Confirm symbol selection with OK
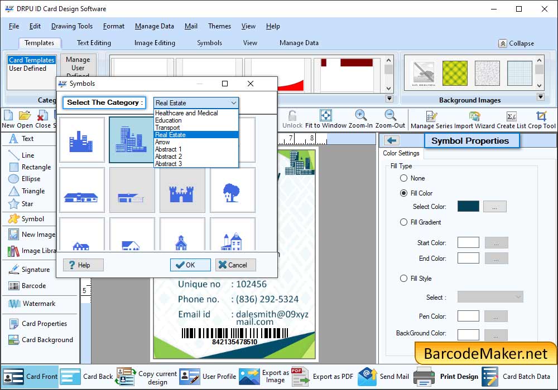Image resolution: width=558 pixels, height=390 pixels. coord(190,265)
